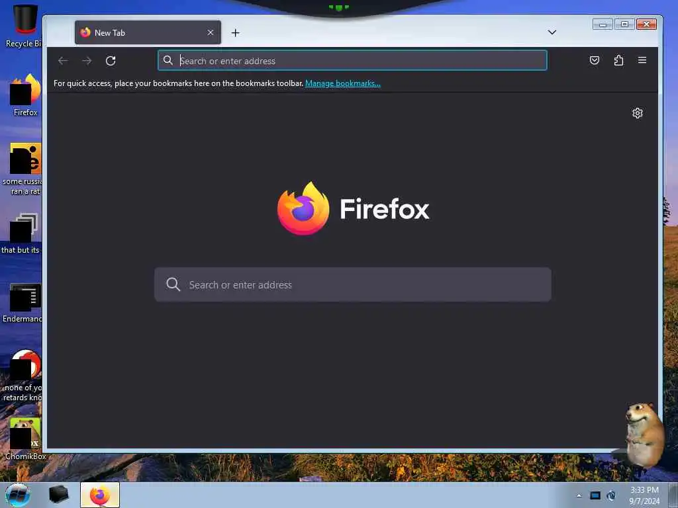
Task: Click the Firefox icon in the tab
Action: point(85,32)
